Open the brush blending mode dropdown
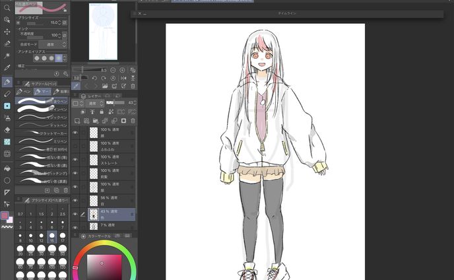The height and width of the screenshot is (280, 454). point(53,44)
